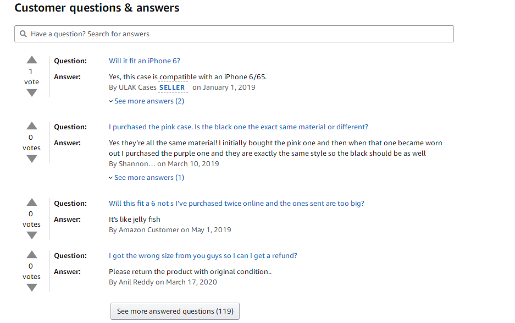Upvote the wrong size refund question
Image resolution: width=515 pixels, height=323 pixels.
coord(32,255)
